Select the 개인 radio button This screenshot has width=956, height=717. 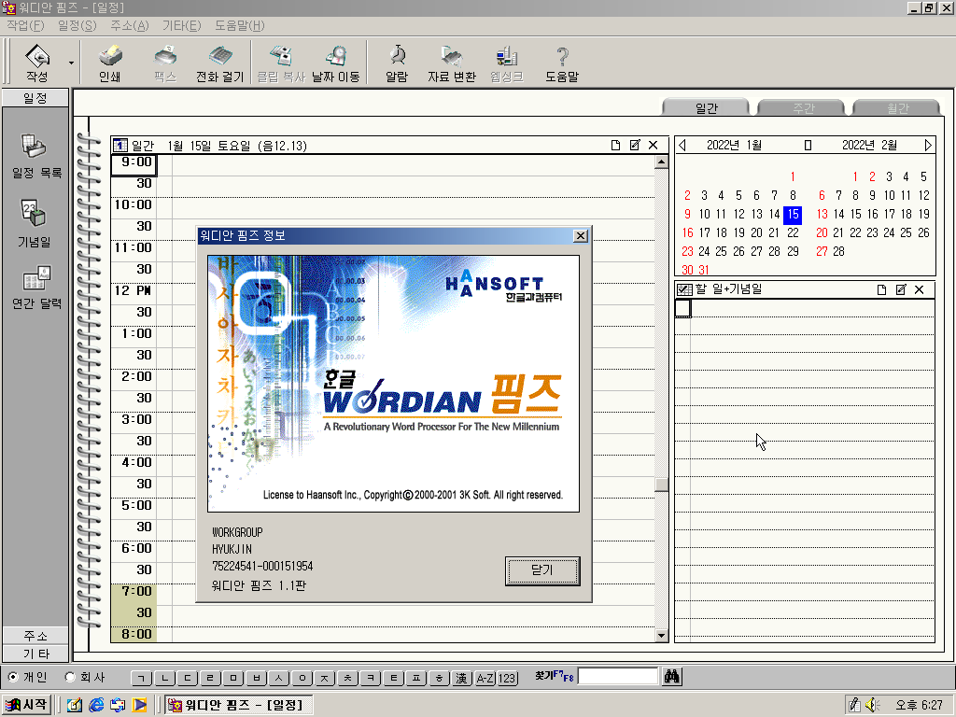13,677
